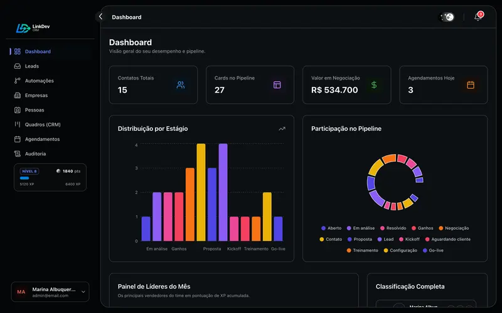Viewport: 502px width, 313px height.
Task: Click the 6400 XP label
Action: (x=73, y=184)
